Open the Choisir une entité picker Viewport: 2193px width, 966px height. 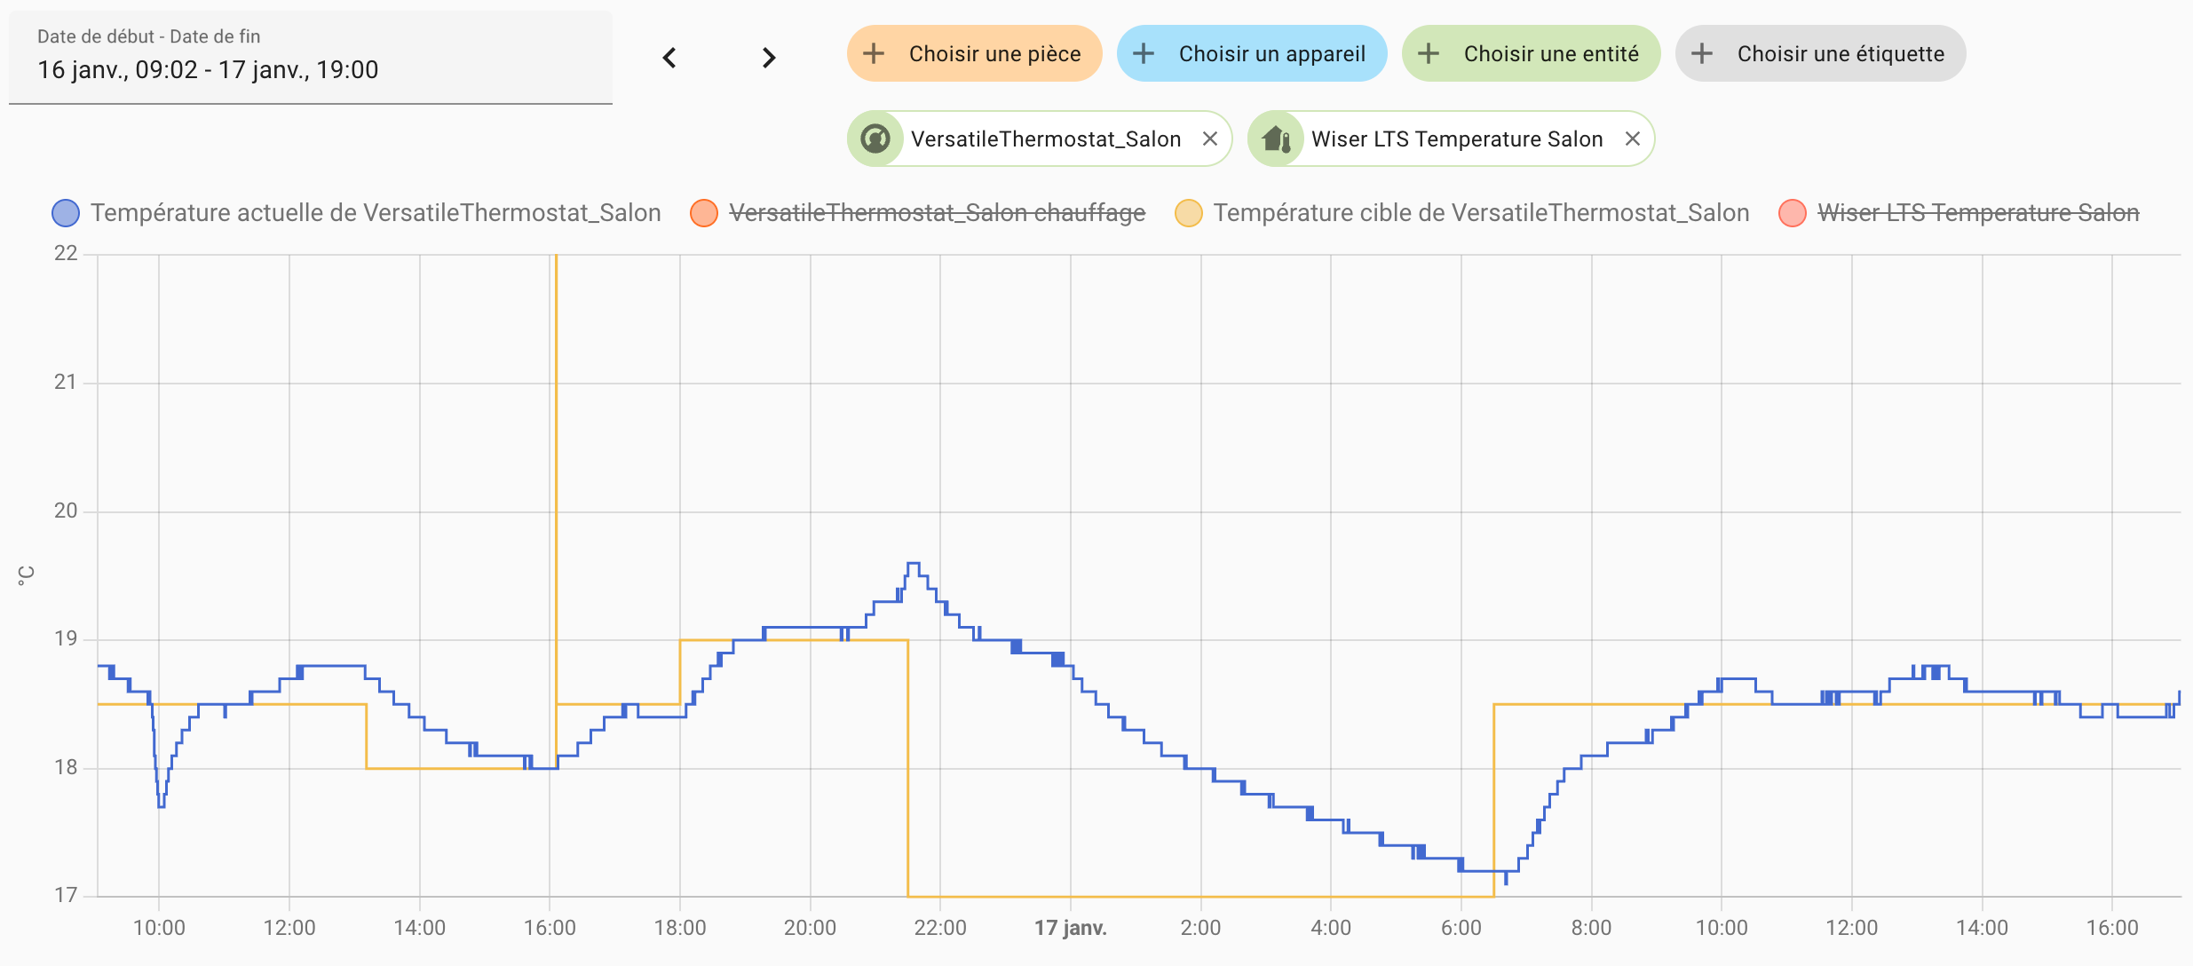[1531, 53]
